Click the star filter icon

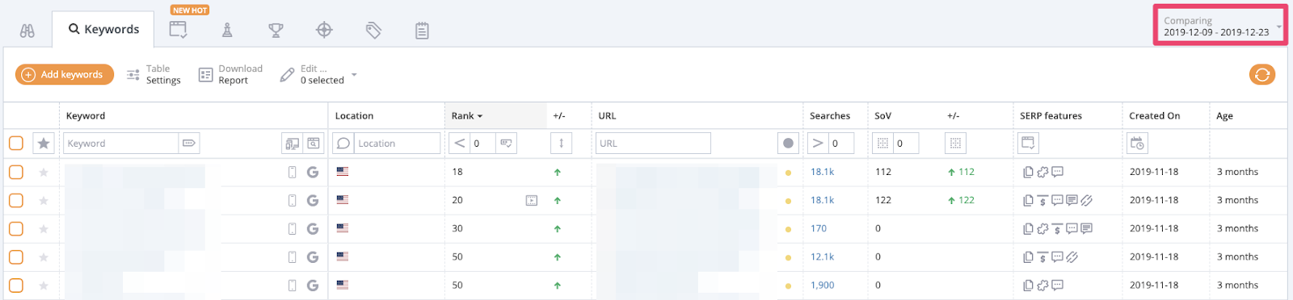coord(44,144)
